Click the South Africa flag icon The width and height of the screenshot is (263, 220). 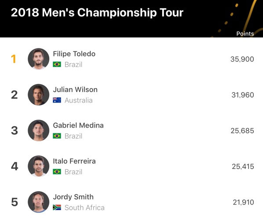tap(57, 207)
